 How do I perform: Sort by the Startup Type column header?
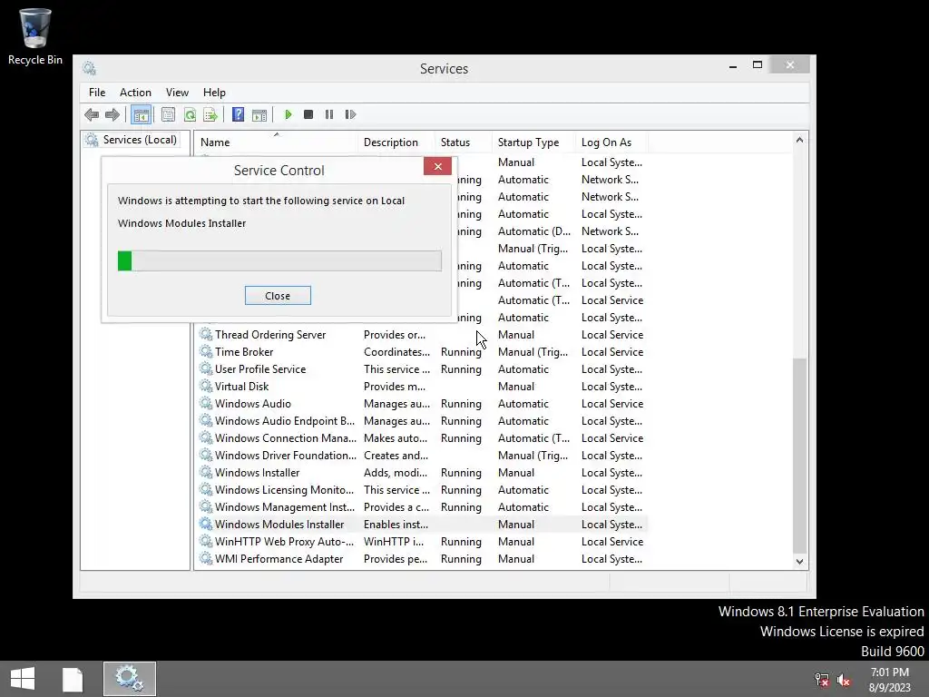click(x=533, y=142)
